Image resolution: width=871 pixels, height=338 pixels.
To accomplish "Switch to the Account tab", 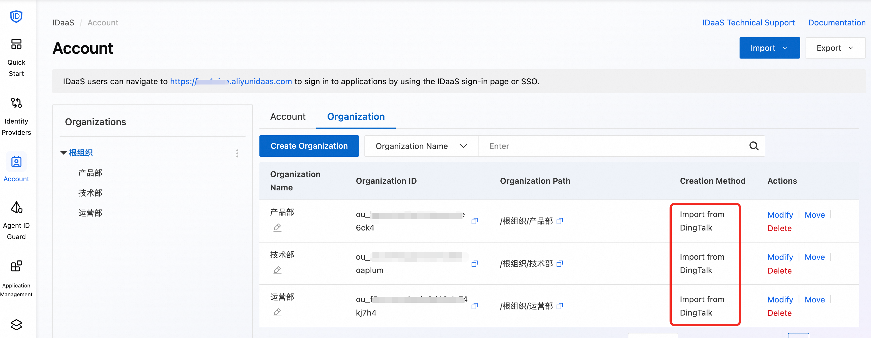I will tap(288, 117).
